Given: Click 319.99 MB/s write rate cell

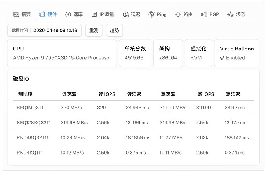Looking at the screenshot, I should [x=173, y=108].
